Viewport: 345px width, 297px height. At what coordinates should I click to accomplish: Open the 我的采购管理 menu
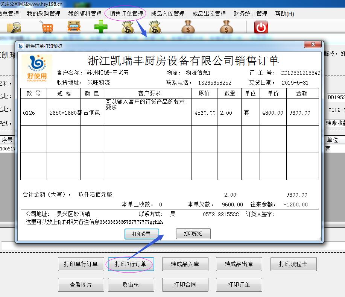click(44, 14)
